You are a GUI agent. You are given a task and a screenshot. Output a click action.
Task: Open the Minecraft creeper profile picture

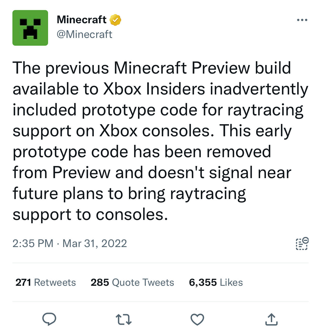click(x=30, y=28)
